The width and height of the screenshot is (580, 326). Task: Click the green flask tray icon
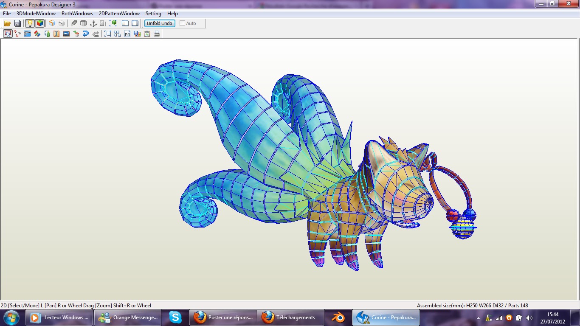(489, 318)
